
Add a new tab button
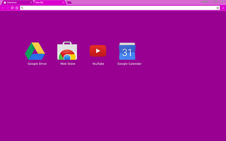click(69, 2)
